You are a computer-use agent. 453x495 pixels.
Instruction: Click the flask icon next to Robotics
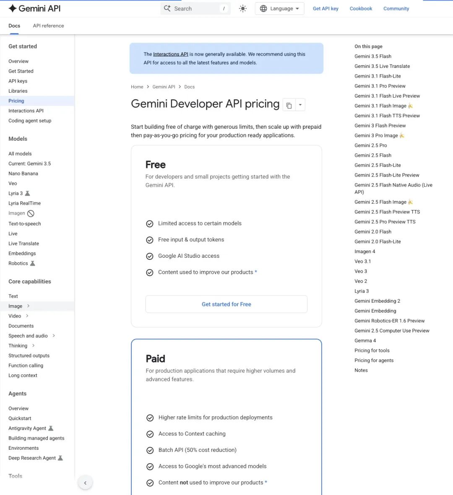coord(33,263)
